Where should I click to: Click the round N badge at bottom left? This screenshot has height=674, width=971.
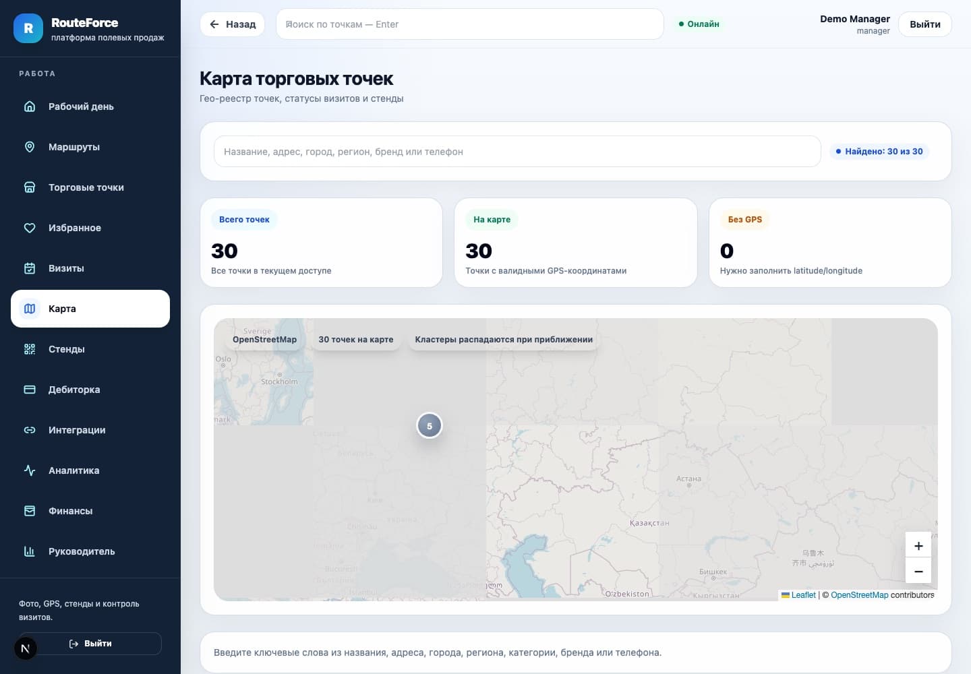tap(26, 648)
